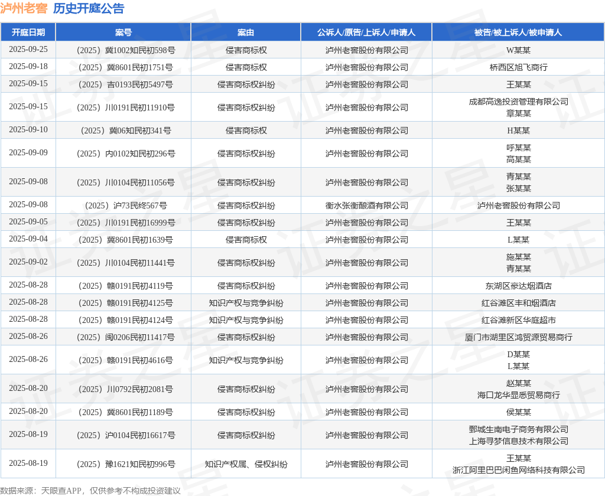Click case number (2025)川0104民初11441号

click(126, 263)
